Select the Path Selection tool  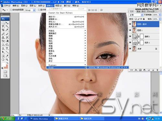click(x=3, y=52)
